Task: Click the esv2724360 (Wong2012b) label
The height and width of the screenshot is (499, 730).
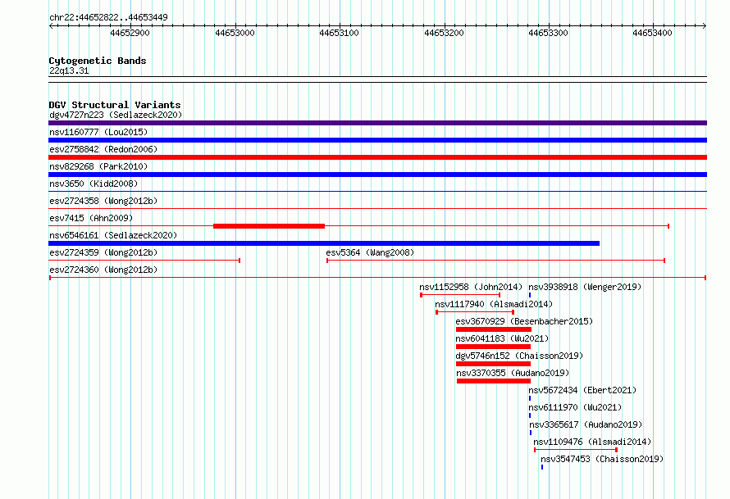Action: tap(103, 270)
